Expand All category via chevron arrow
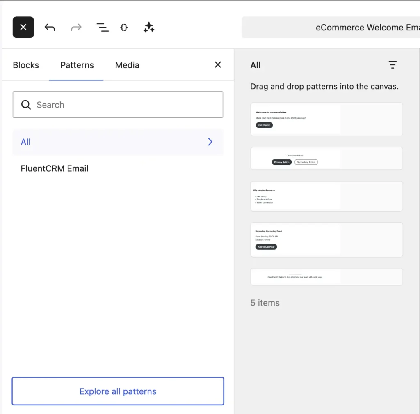 click(x=210, y=142)
